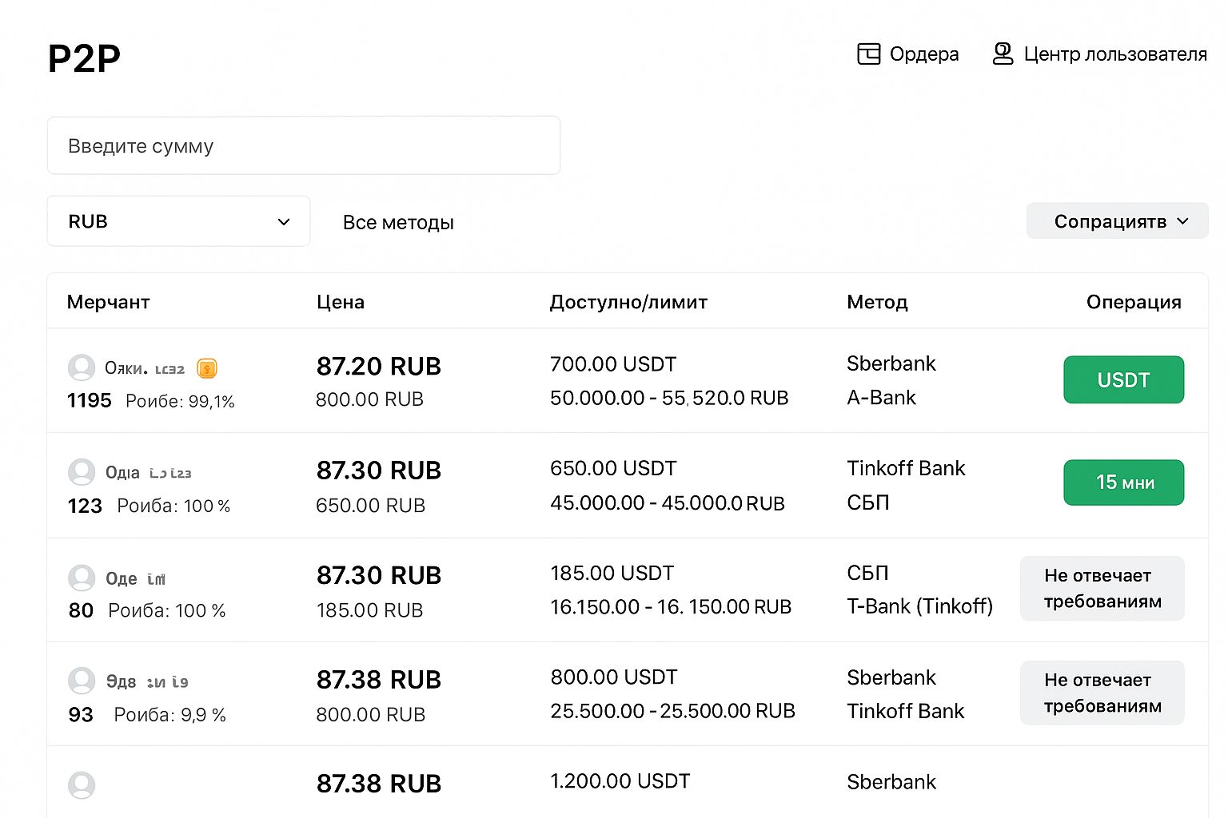1228x818 pixels.
Task: Open the Все методы payment filter
Action: [x=398, y=222]
